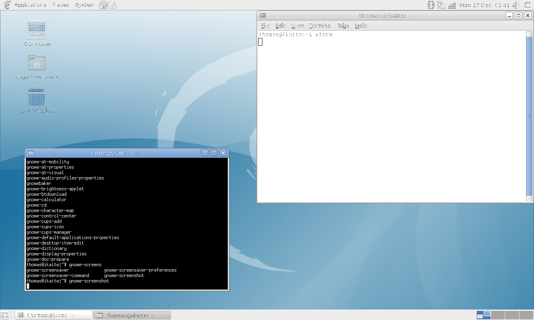Switch to the second taskbar window button

pyautogui.click(x=132, y=315)
